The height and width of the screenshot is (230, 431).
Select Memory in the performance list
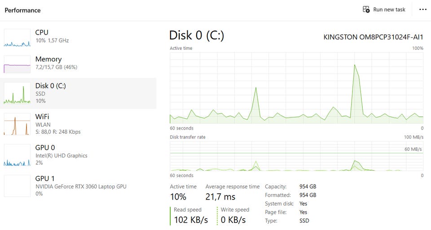[48, 59]
